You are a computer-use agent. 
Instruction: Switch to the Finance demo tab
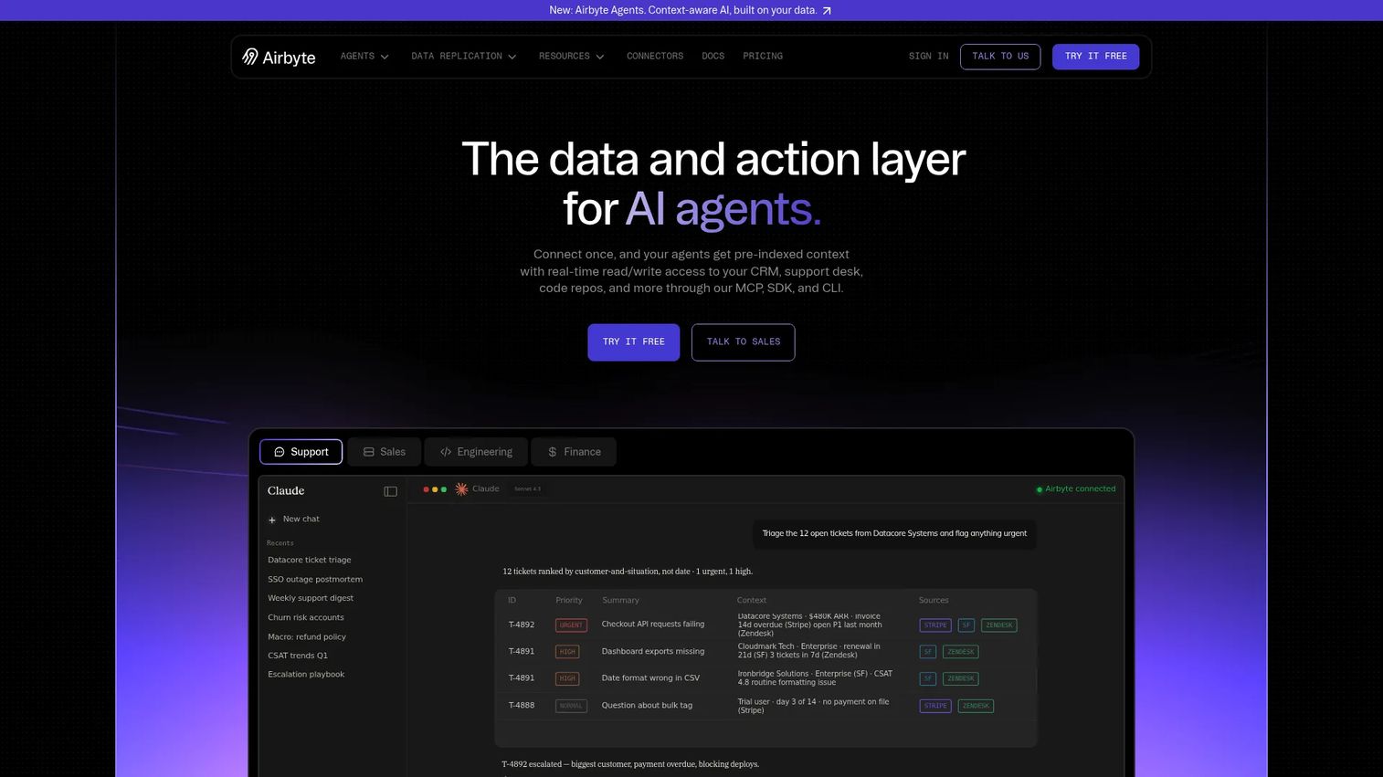tap(574, 452)
